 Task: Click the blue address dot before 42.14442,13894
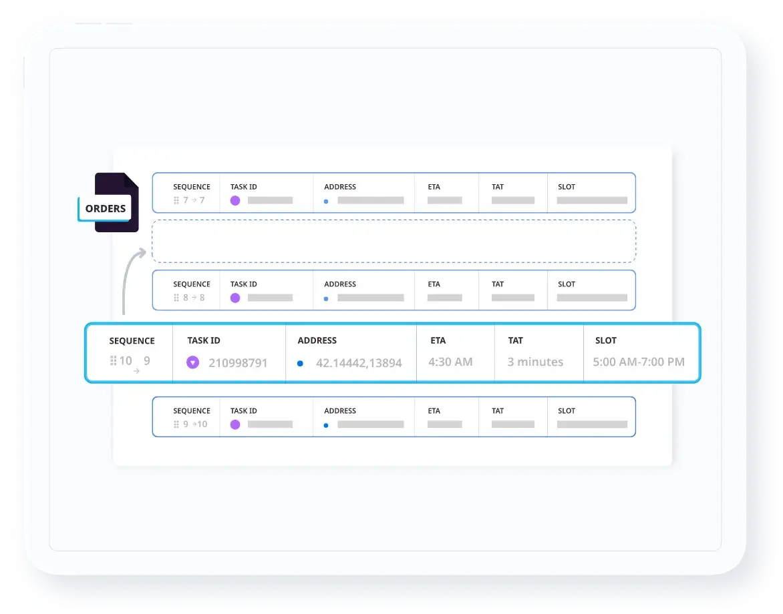[x=300, y=363]
